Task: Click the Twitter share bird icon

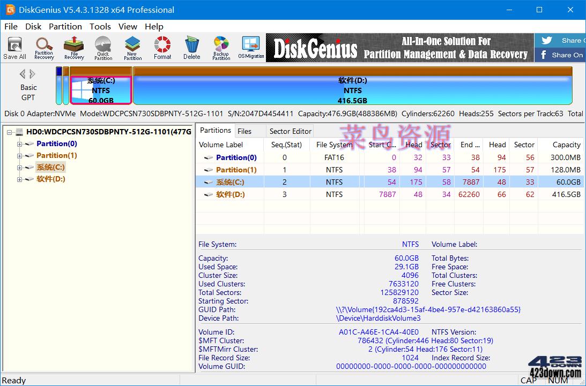Action: point(547,40)
